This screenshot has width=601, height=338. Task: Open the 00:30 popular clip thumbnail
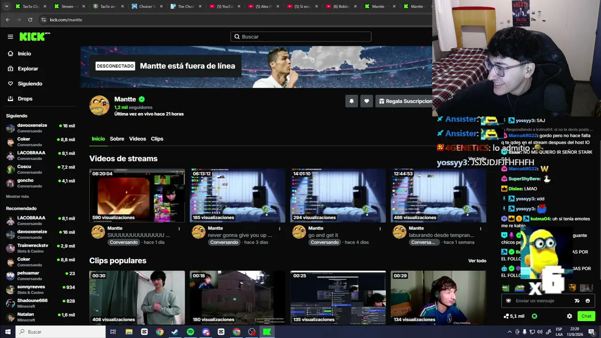coord(137,298)
